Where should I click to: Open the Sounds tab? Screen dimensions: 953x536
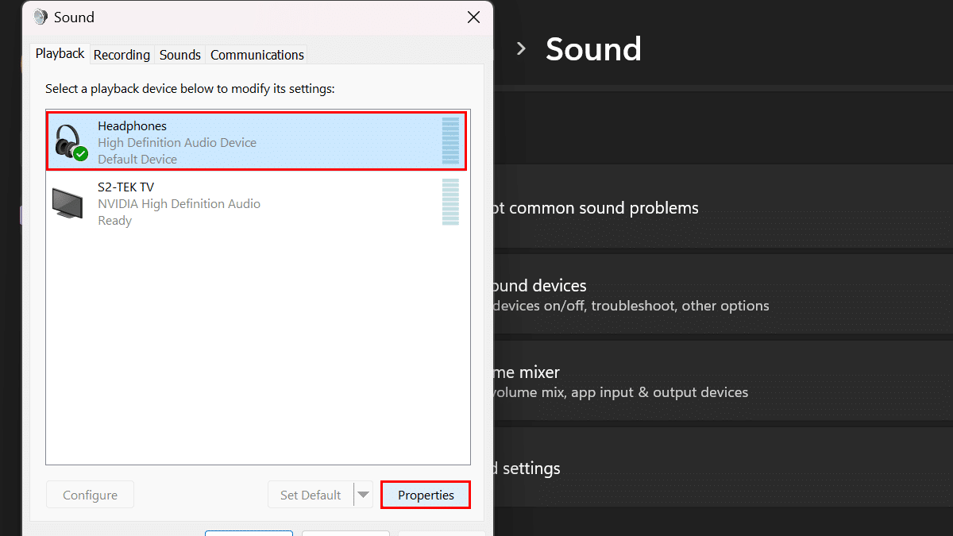179,55
